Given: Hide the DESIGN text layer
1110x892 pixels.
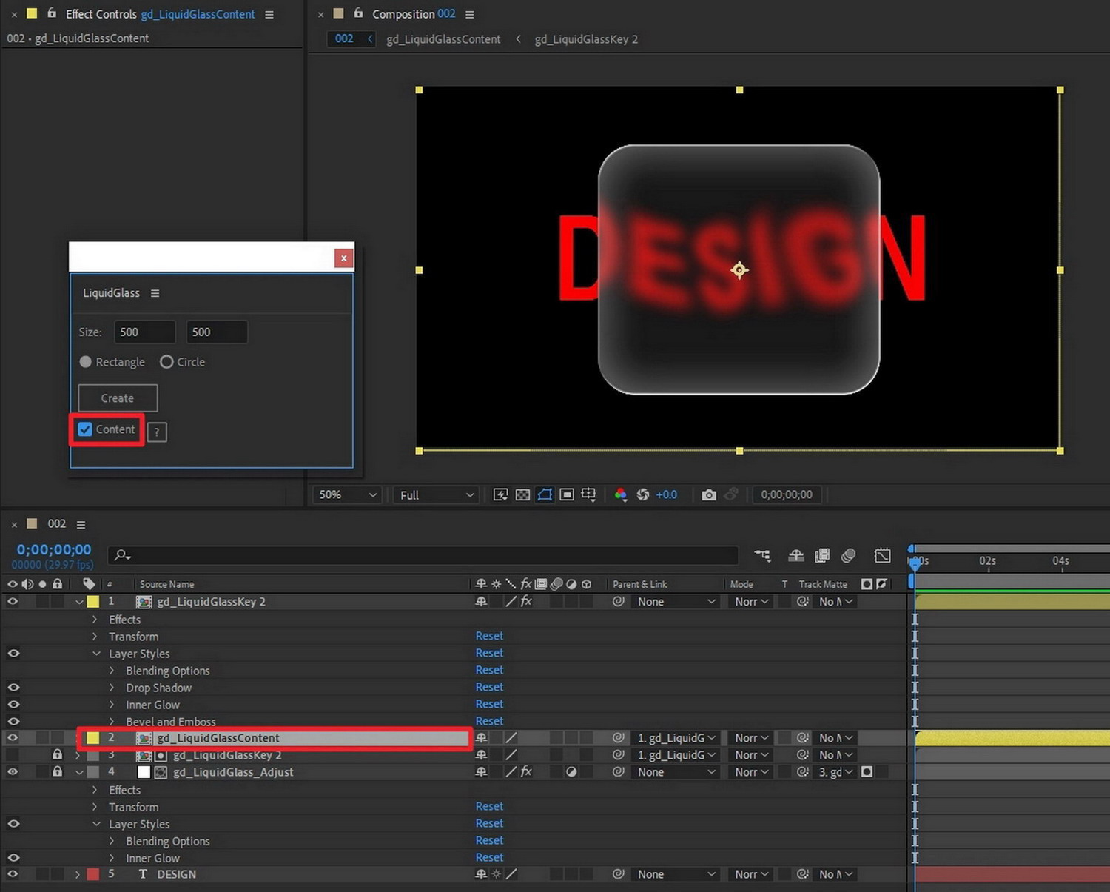Looking at the screenshot, I should click(x=13, y=874).
